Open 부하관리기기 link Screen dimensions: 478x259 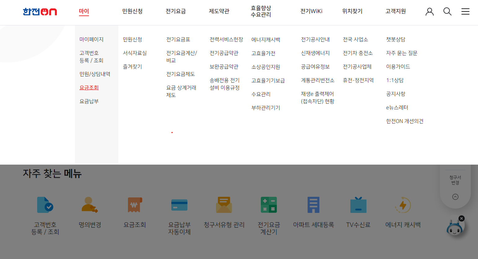tap(266, 108)
